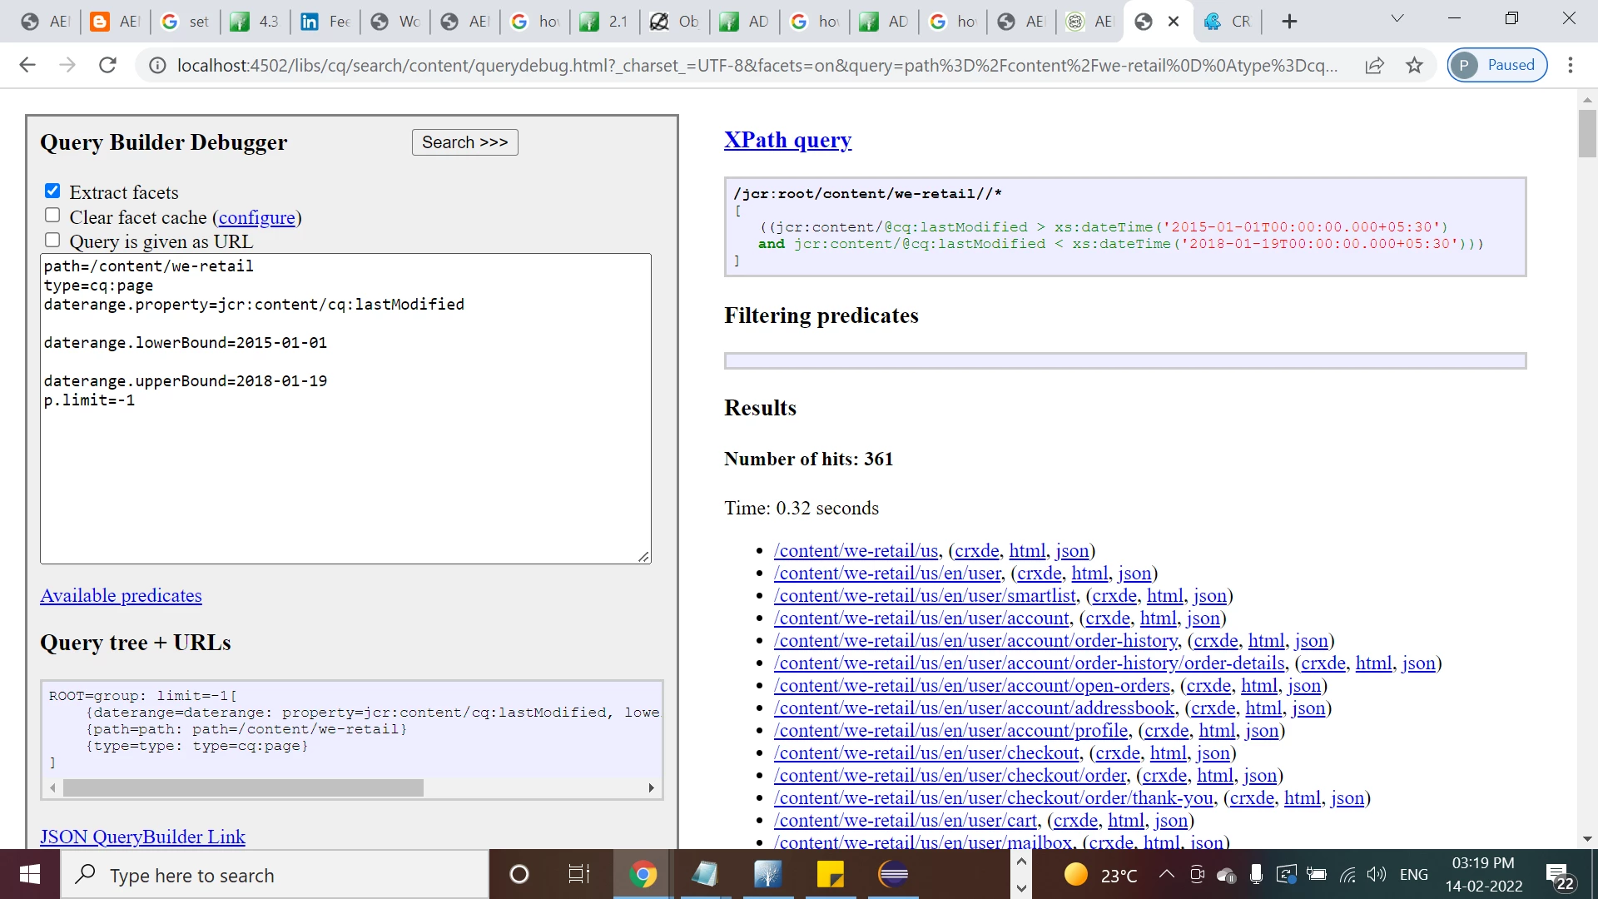
Task: Uncheck the Extract facets checkbox
Action: (x=52, y=191)
